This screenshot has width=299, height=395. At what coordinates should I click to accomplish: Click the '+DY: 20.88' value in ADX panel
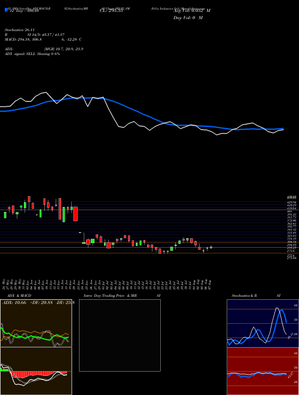(x=41, y=303)
